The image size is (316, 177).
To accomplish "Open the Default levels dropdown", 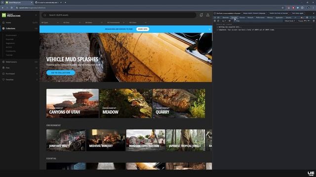I will coord(290,21).
